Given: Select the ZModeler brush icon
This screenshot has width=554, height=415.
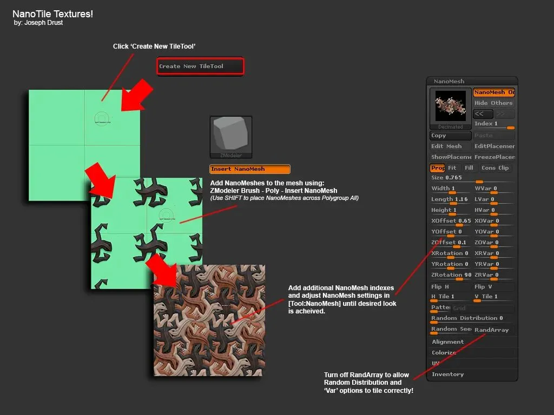Looking at the screenshot, I should click(x=231, y=137).
